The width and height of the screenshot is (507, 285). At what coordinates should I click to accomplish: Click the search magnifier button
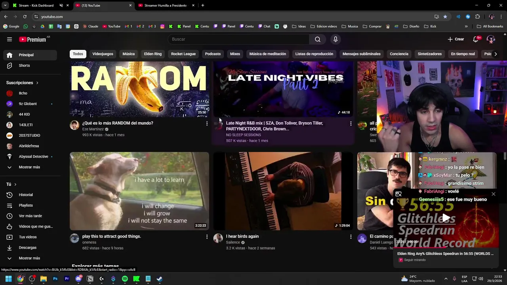pyautogui.click(x=318, y=39)
